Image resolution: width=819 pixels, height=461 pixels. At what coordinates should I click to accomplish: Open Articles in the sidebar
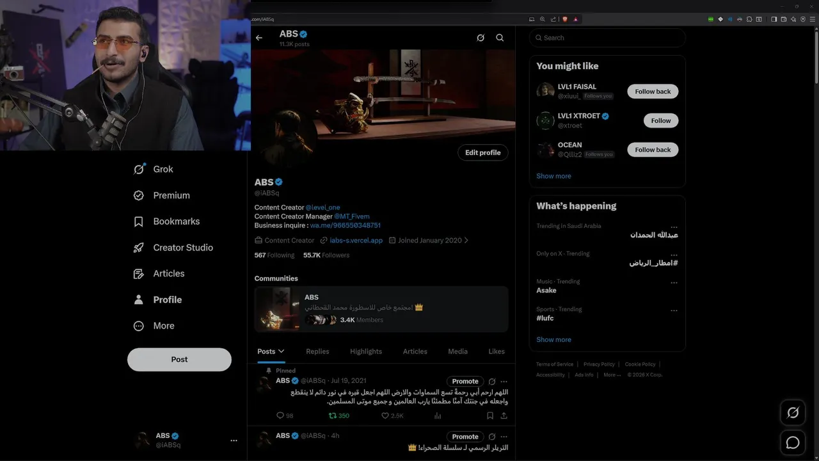[x=159, y=273]
